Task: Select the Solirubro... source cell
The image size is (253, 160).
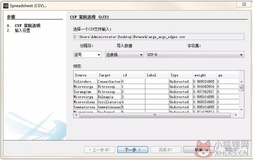Action: [85, 81]
